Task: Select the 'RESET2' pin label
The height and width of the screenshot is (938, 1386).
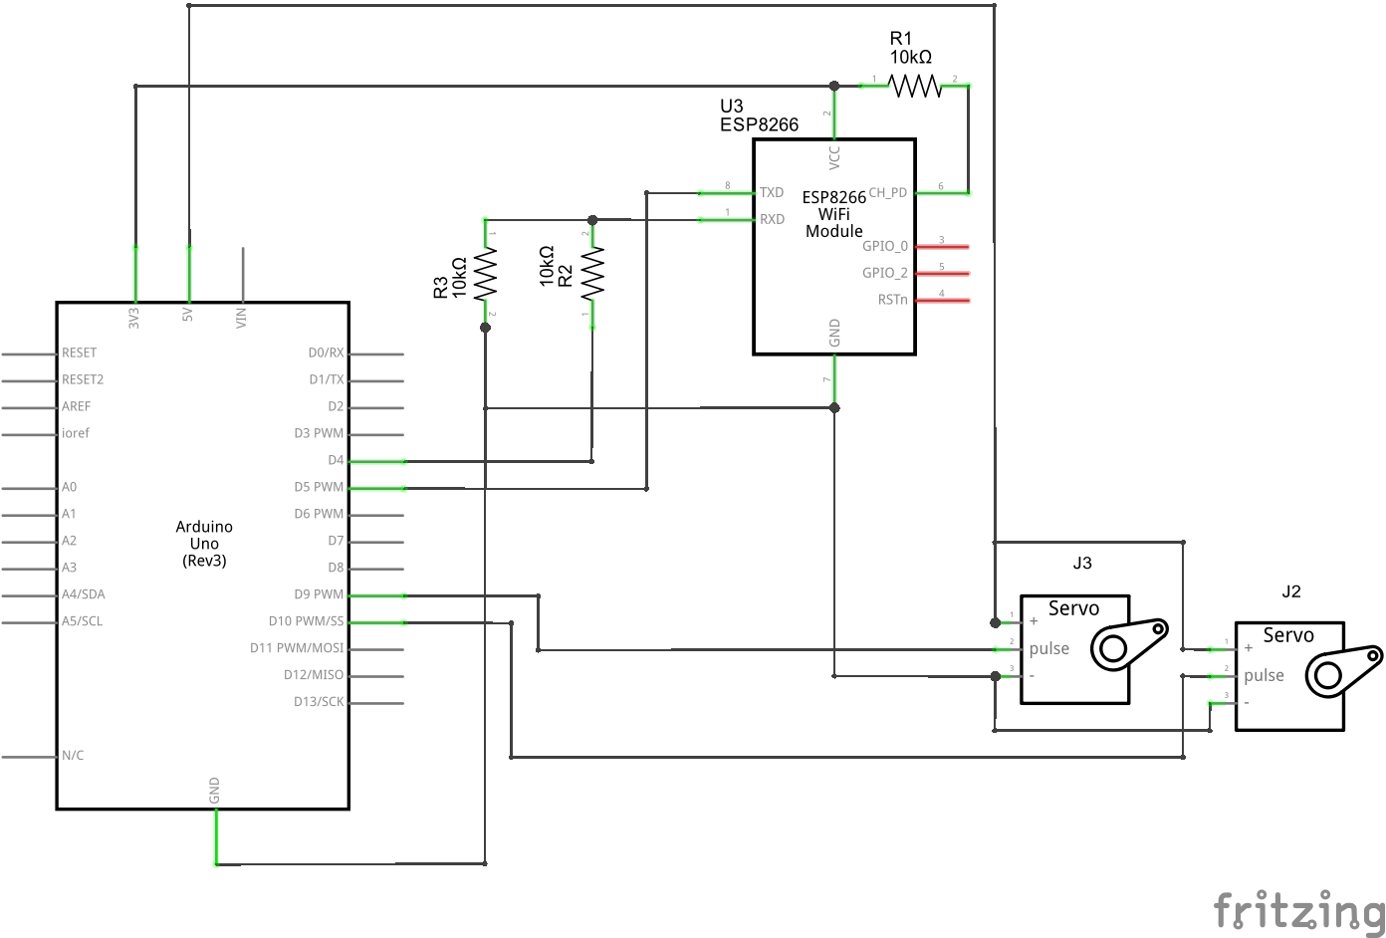Action: 83,380
